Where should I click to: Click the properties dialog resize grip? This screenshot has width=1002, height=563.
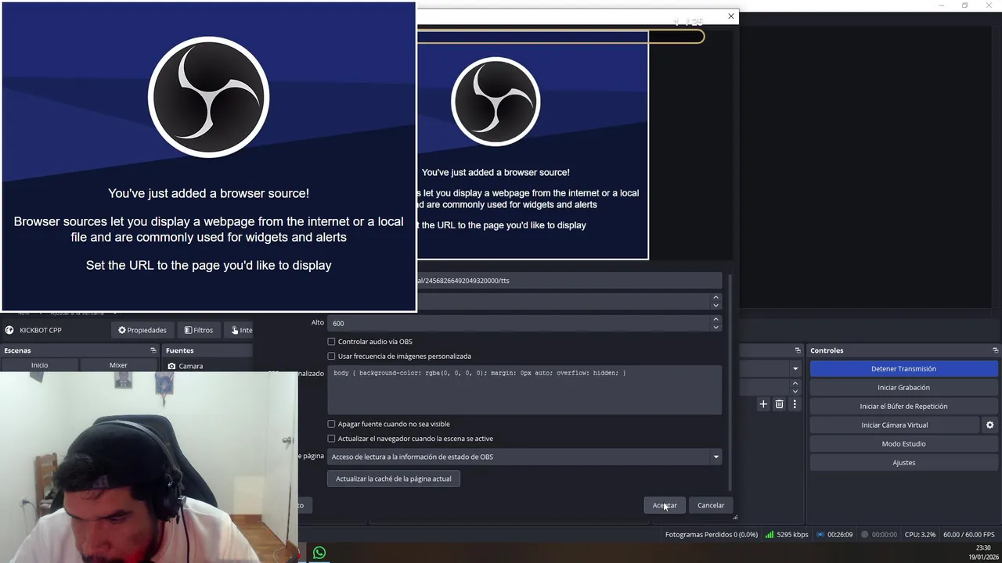click(x=735, y=517)
